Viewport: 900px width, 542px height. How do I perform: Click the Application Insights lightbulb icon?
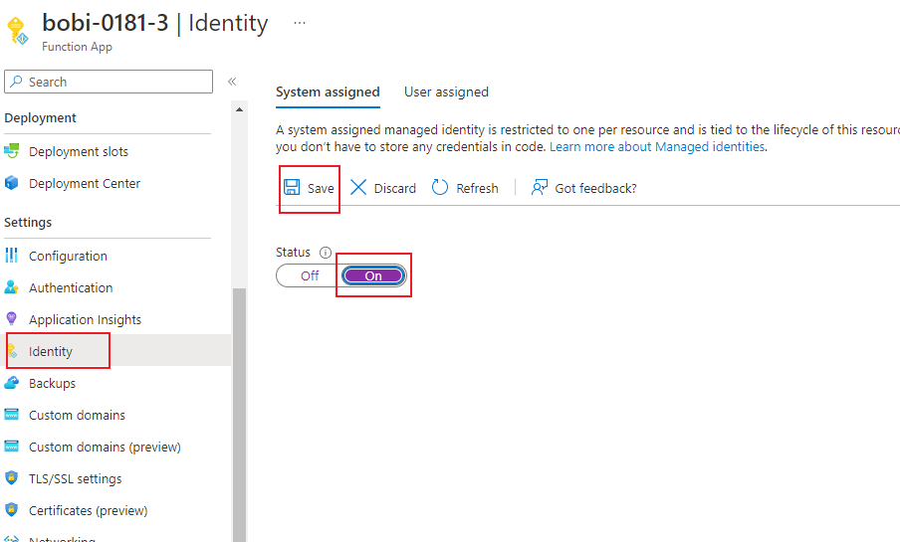(x=12, y=319)
